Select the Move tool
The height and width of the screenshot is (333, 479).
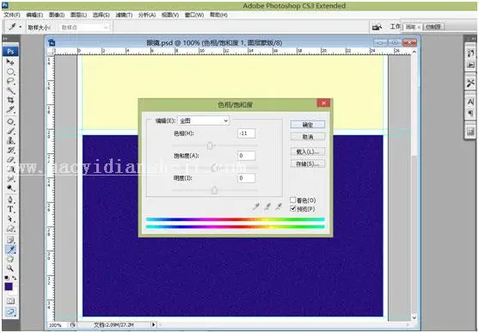click(x=10, y=62)
